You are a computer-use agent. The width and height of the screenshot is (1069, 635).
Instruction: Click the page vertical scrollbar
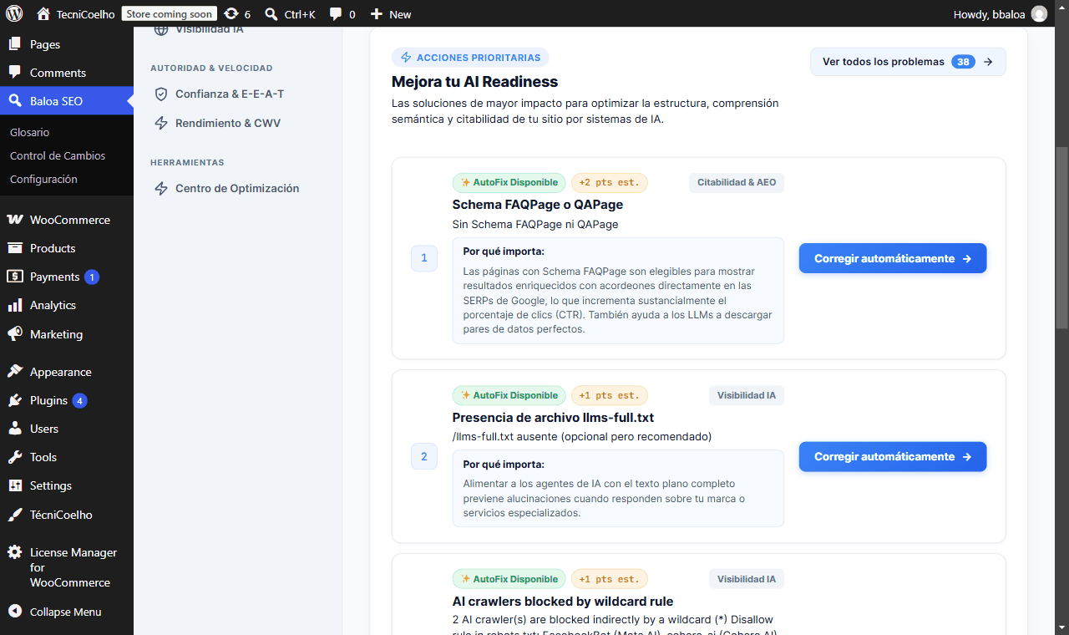click(1061, 238)
